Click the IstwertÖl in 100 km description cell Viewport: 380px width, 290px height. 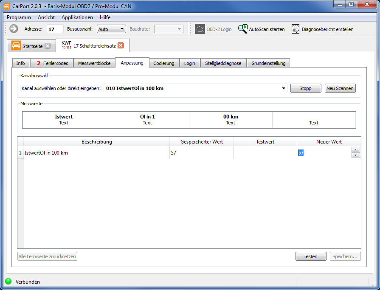[97, 152]
